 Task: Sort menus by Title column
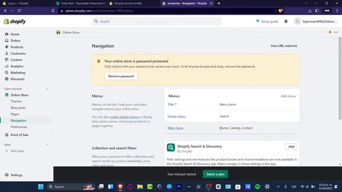tap(172, 105)
